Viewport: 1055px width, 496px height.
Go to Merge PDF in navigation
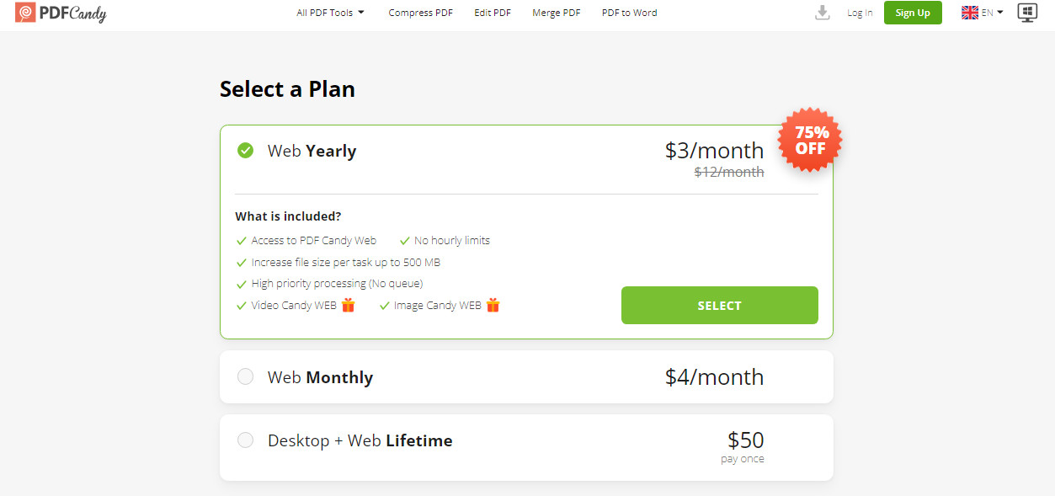[x=556, y=13]
